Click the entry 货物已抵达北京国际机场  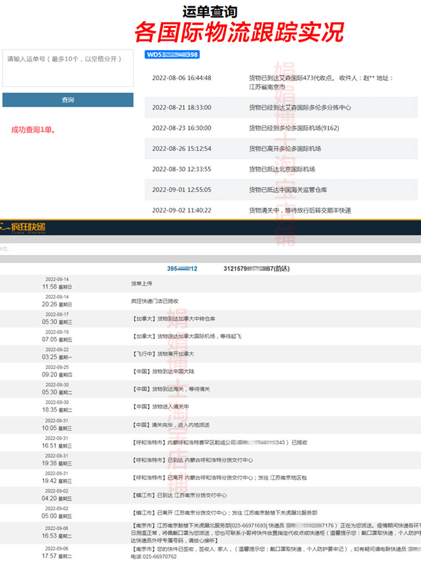tap(282, 169)
